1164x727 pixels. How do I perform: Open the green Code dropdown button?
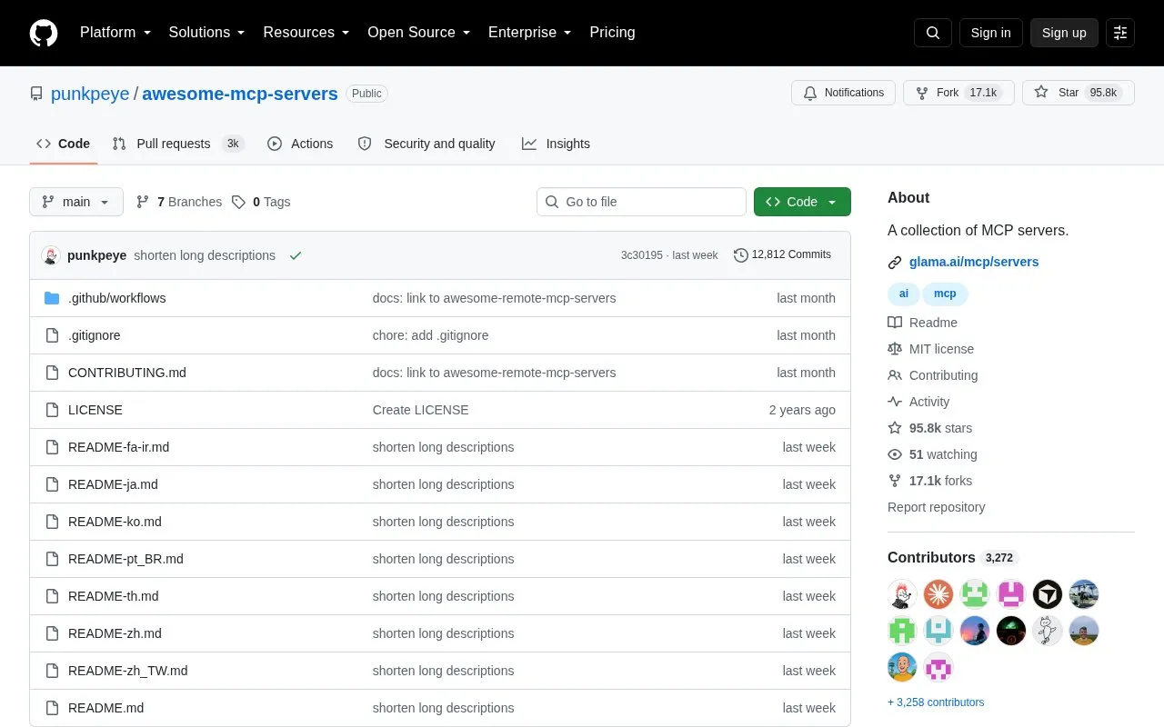(x=802, y=202)
